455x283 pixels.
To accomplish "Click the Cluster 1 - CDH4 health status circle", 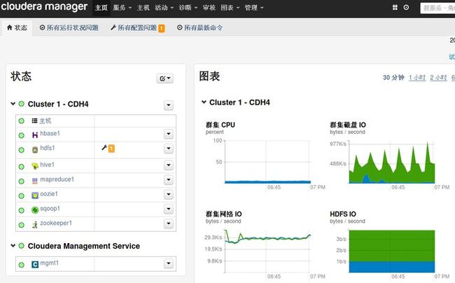I will [22, 104].
